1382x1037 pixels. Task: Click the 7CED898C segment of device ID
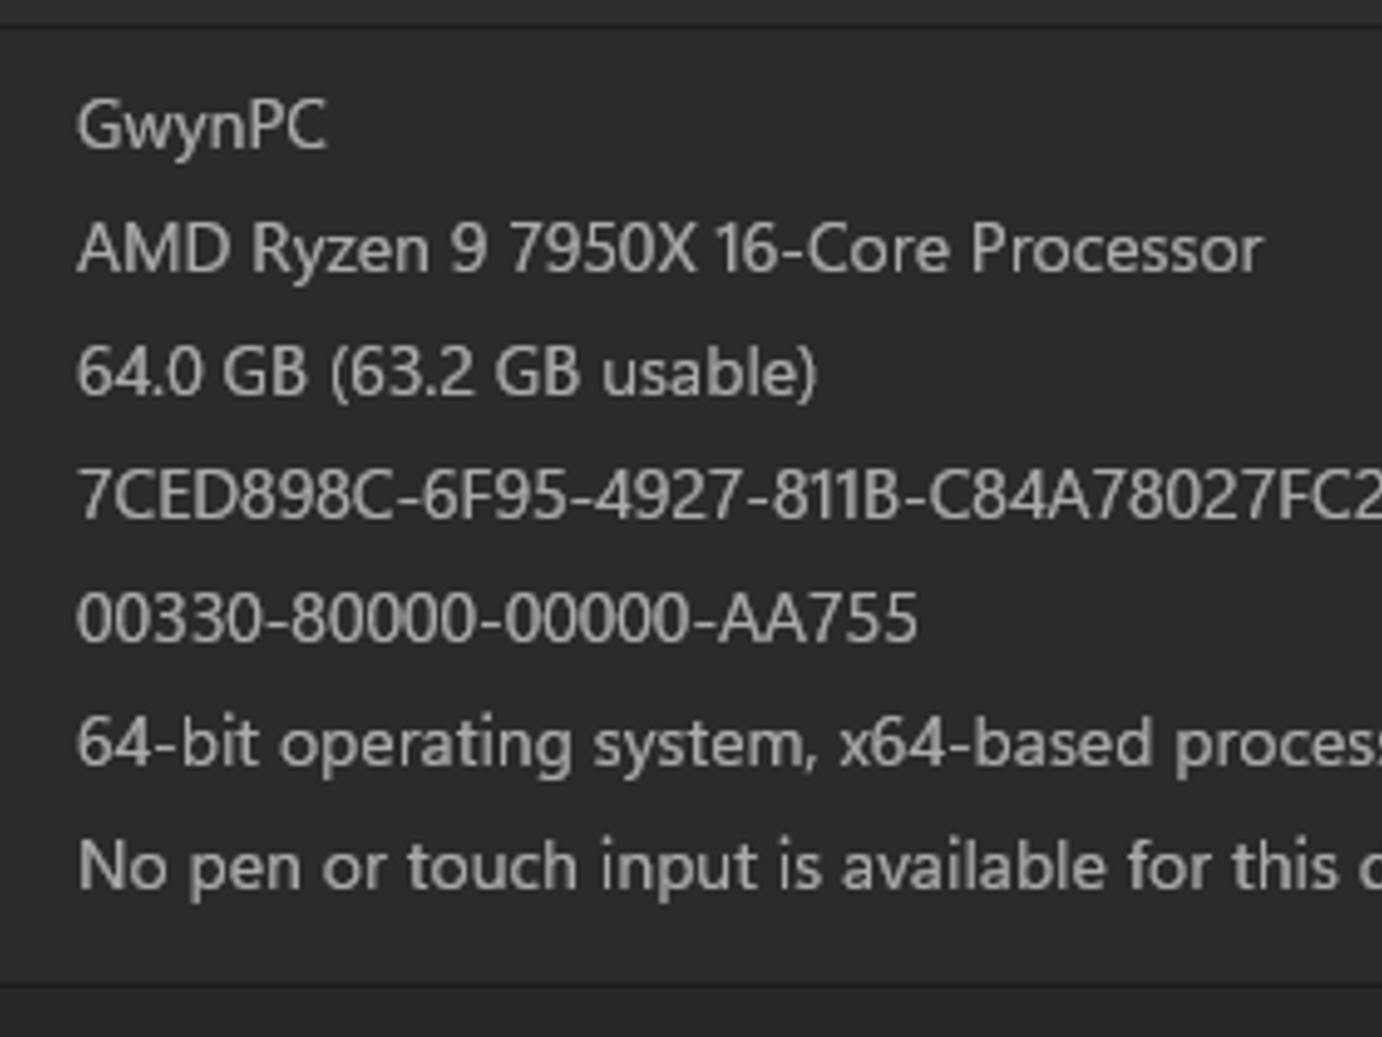(x=236, y=496)
